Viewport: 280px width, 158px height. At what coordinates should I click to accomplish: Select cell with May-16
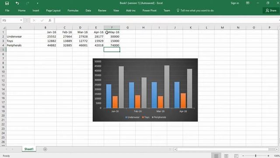tap(112, 32)
